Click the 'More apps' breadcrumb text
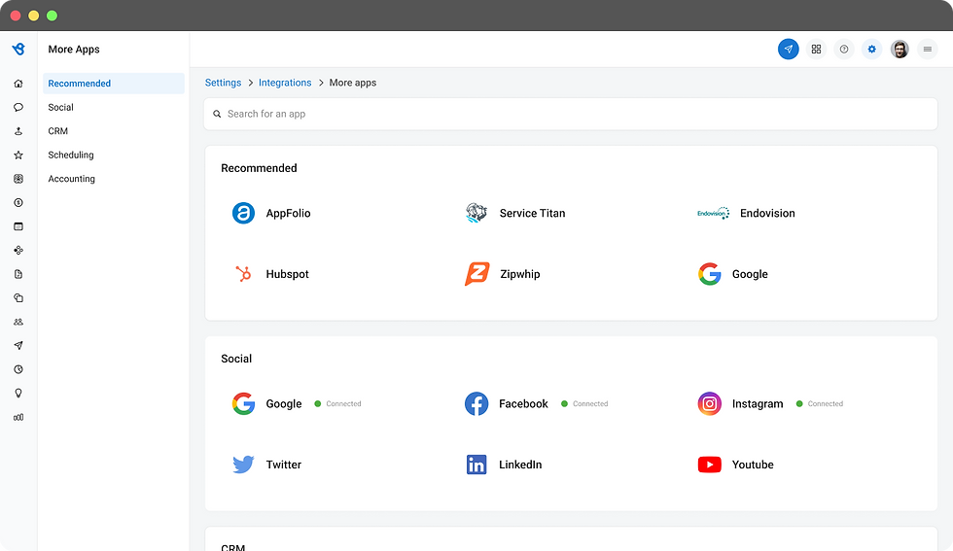953x551 pixels. click(352, 83)
